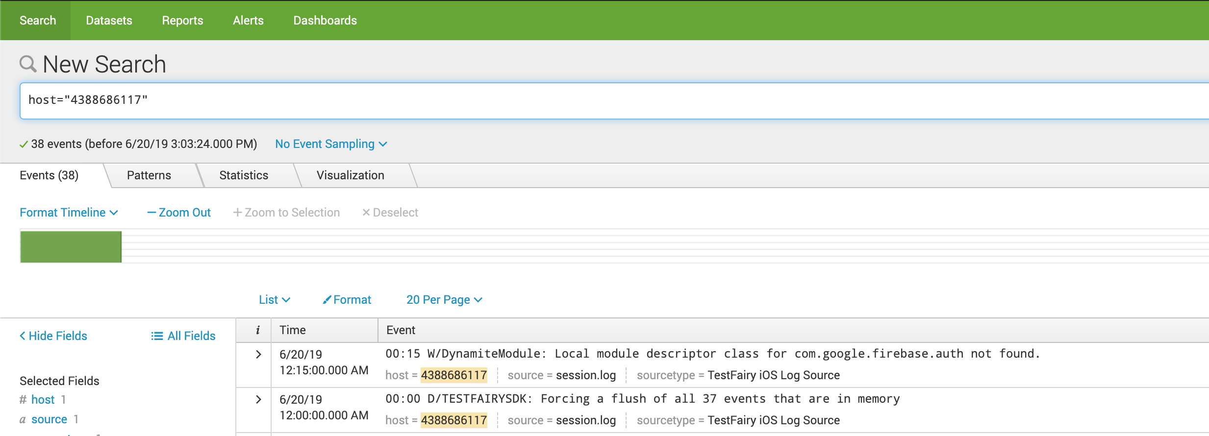Screen dimensions: 1209x436
Task: Select the green timeline bar
Action: pyautogui.click(x=71, y=247)
